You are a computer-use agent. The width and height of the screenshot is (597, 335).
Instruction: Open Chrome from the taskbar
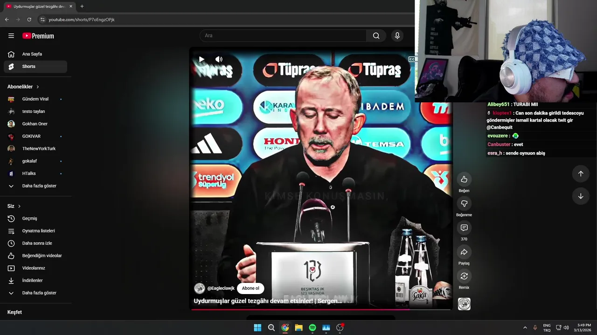click(285, 328)
